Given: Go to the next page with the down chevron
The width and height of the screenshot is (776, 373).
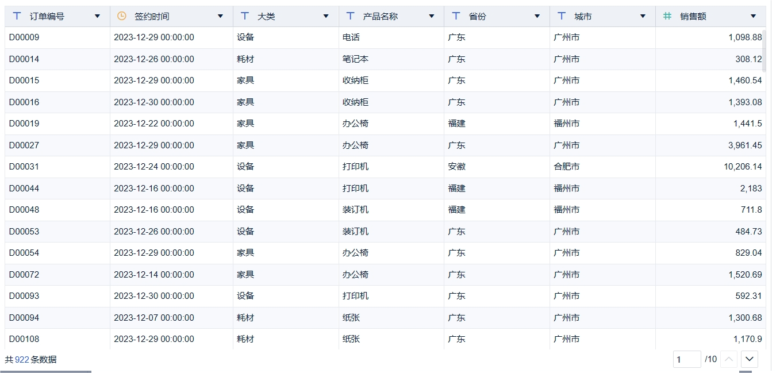Looking at the screenshot, I should click(x=750, y=359).
